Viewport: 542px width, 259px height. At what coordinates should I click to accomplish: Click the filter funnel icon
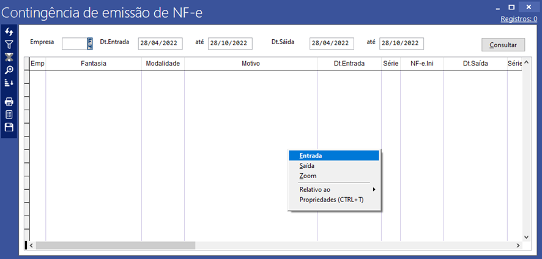[x=9, y=45]
